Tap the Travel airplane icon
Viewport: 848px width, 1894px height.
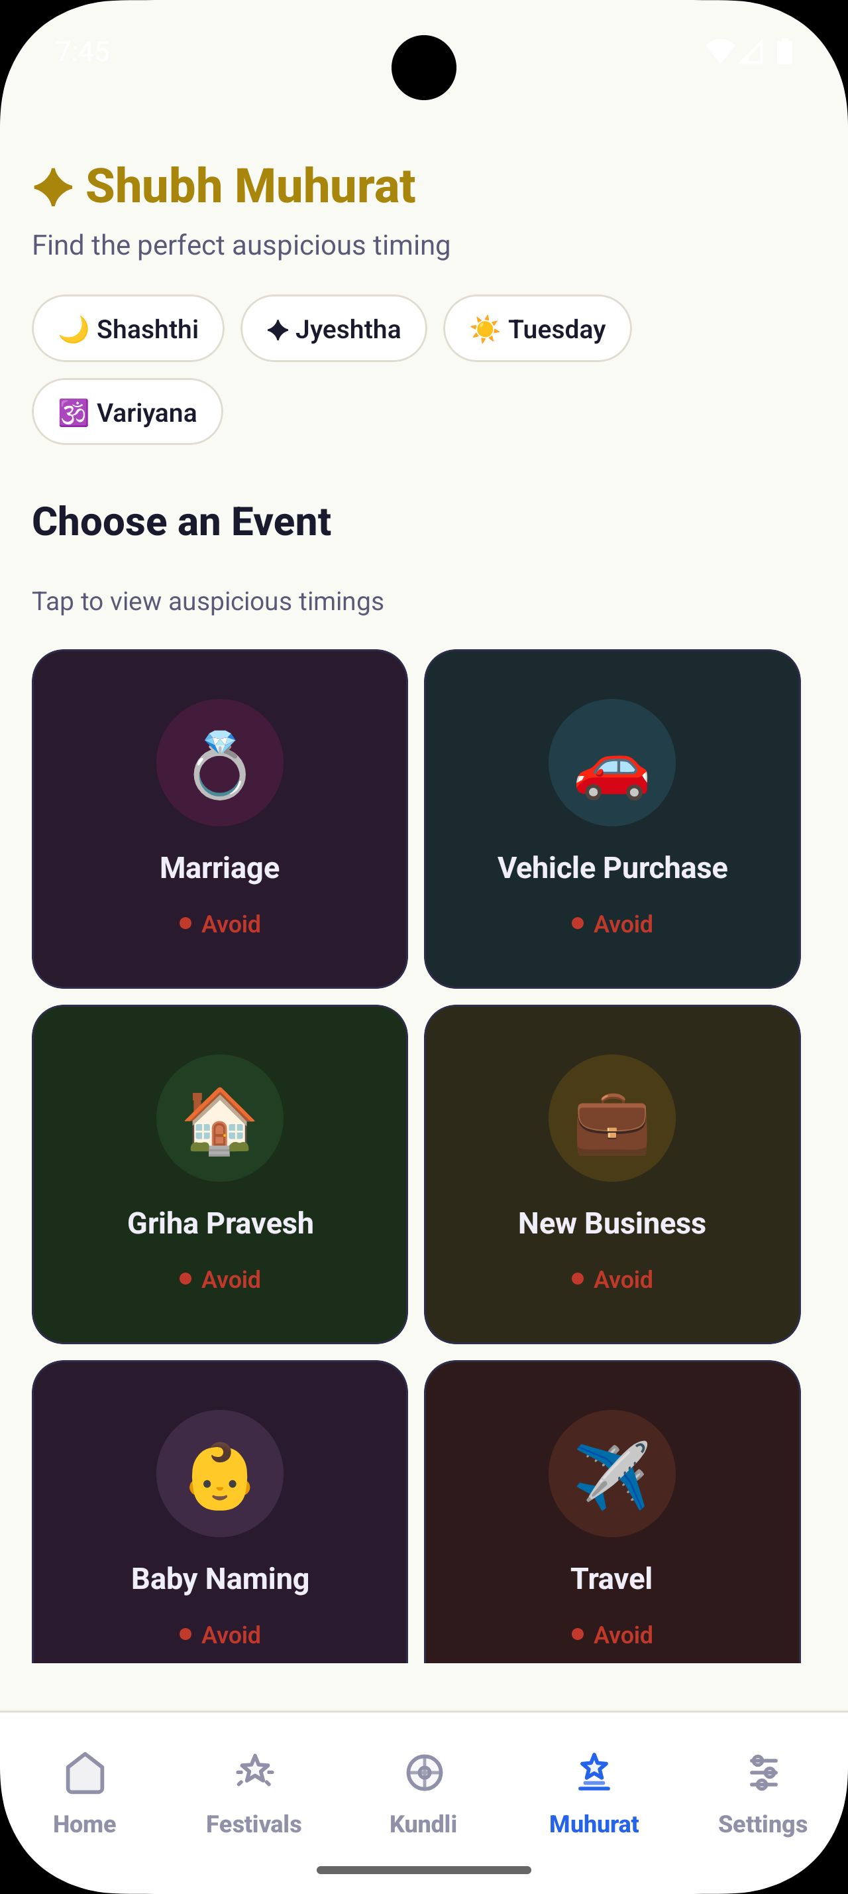click(611, 1474)
